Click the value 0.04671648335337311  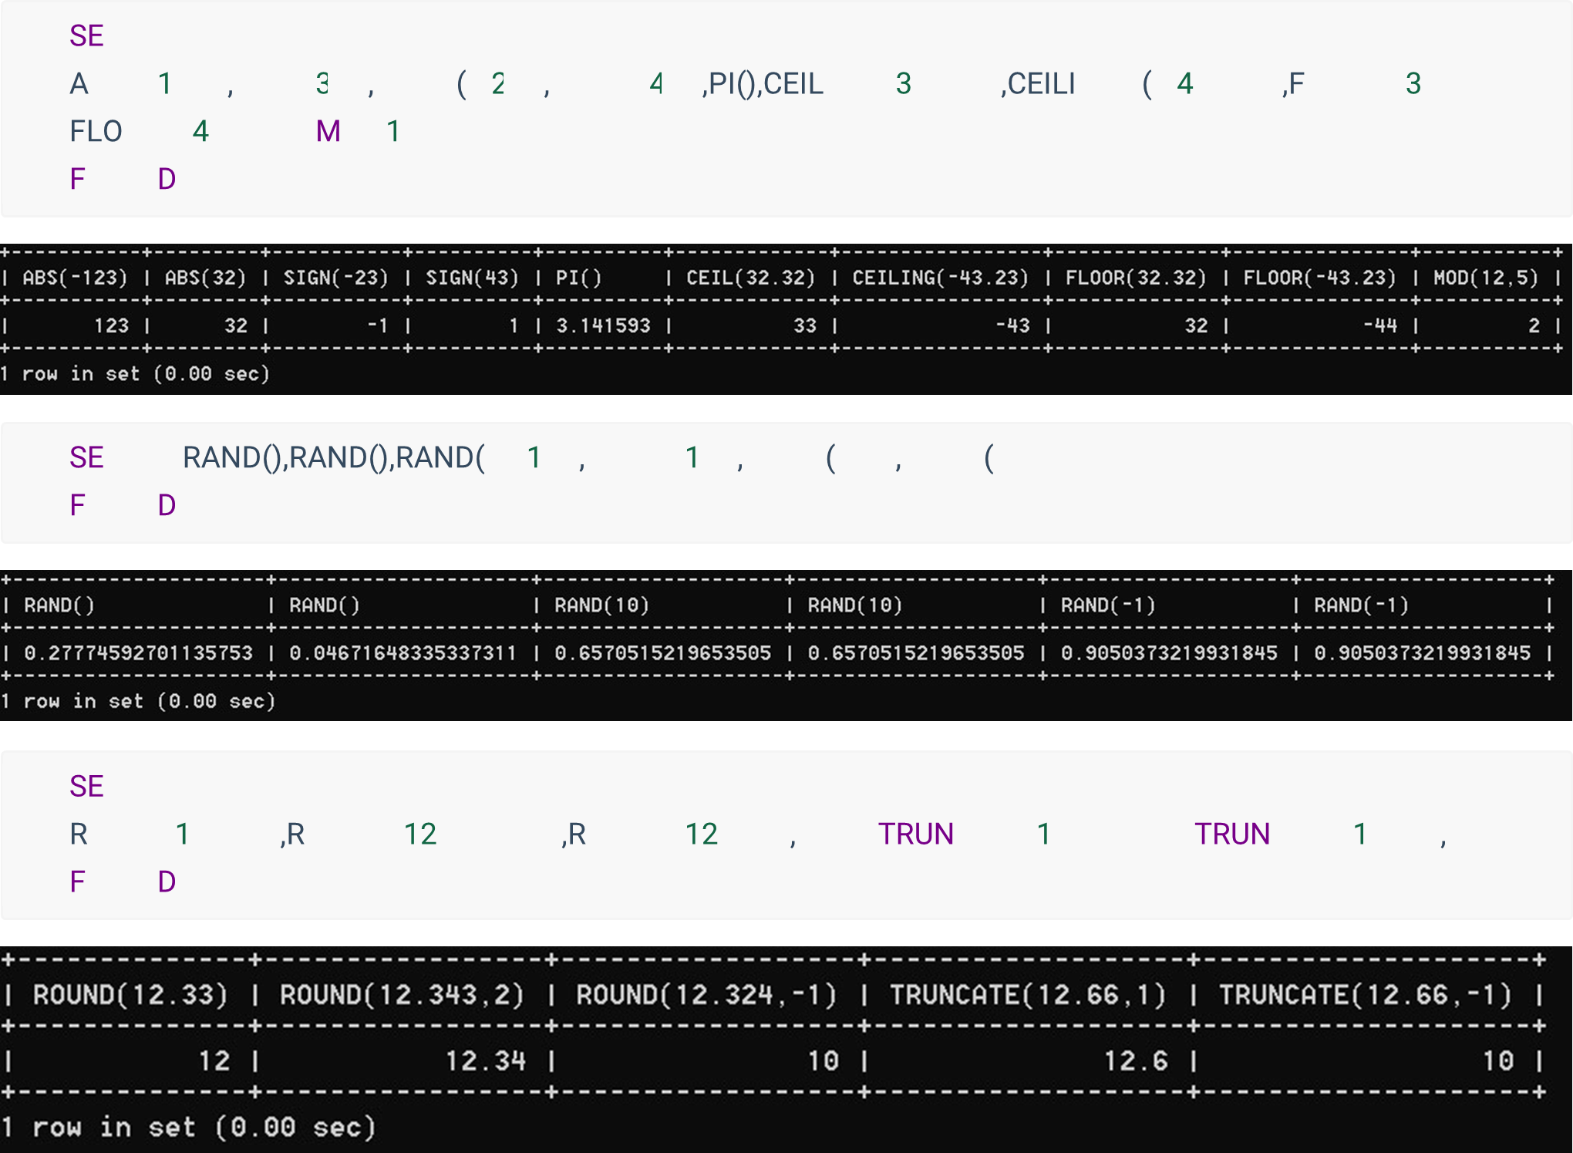pyautogui.click(x=403, y=653)
